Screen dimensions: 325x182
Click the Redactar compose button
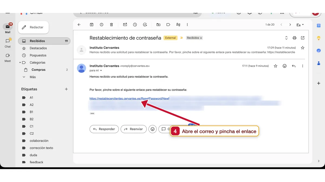(x=33, y=27)
